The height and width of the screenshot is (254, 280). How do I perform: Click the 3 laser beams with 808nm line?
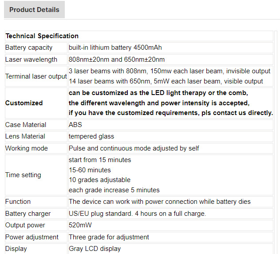tap(169, 71)
